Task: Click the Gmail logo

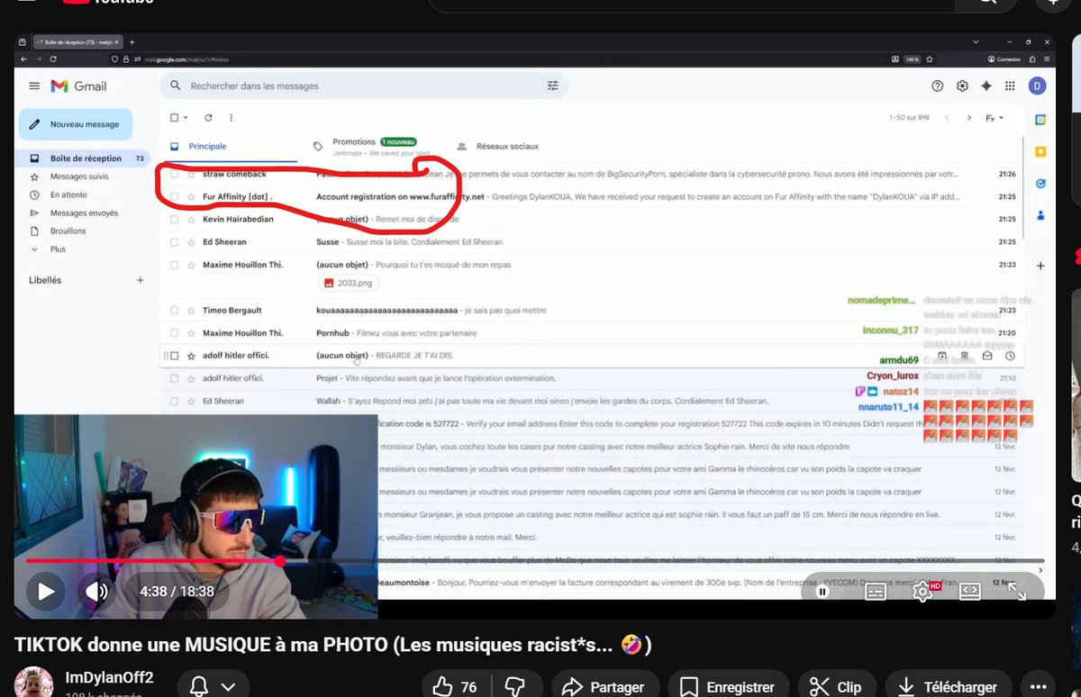Action: click(79, 86)
